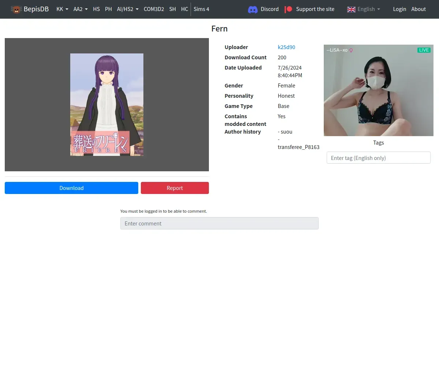Open the COM3D2 section

(x=154, y=9)
